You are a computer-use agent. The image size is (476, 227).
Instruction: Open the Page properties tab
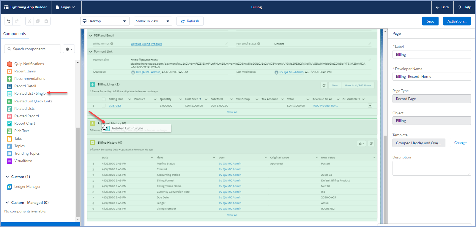[397, 34]
